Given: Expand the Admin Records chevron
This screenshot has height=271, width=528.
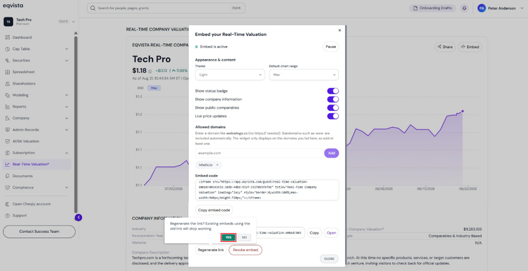Looking at the screenshot, I should point(67,130).
